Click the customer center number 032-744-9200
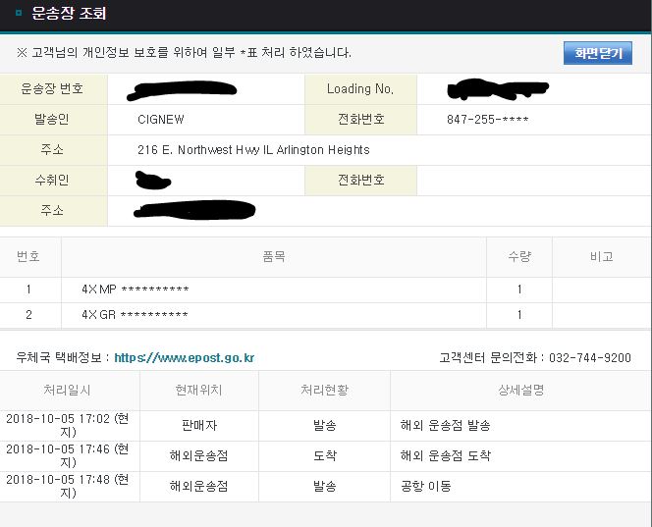652x527 pixels. click(x=589, y=358)
